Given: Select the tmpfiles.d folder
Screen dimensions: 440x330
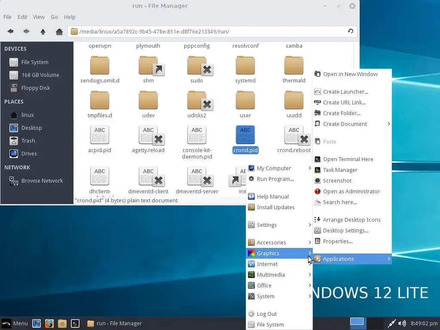Looking at the screenshot, I should [100, 104].
